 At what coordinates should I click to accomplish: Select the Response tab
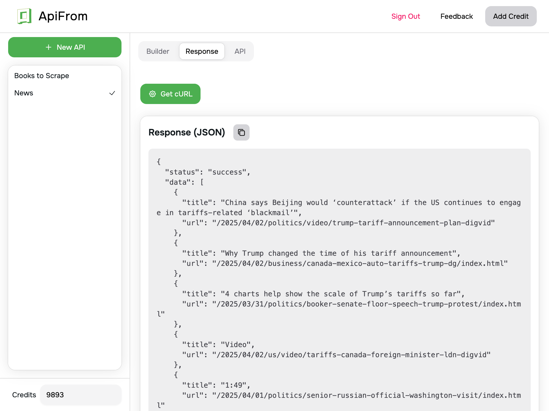pos(202,51)
